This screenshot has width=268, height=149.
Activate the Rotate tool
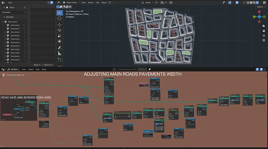59,30
